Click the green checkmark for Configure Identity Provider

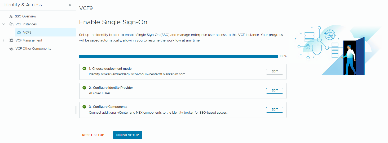pyautogui.click(x=84, y=87)
